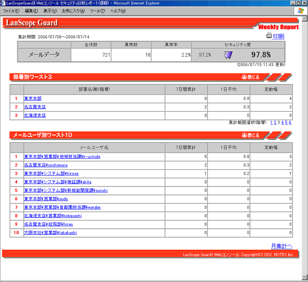308x282 pixels.
Task: Click the scrollbar down arrow
Action: click(x=304, y=277)
